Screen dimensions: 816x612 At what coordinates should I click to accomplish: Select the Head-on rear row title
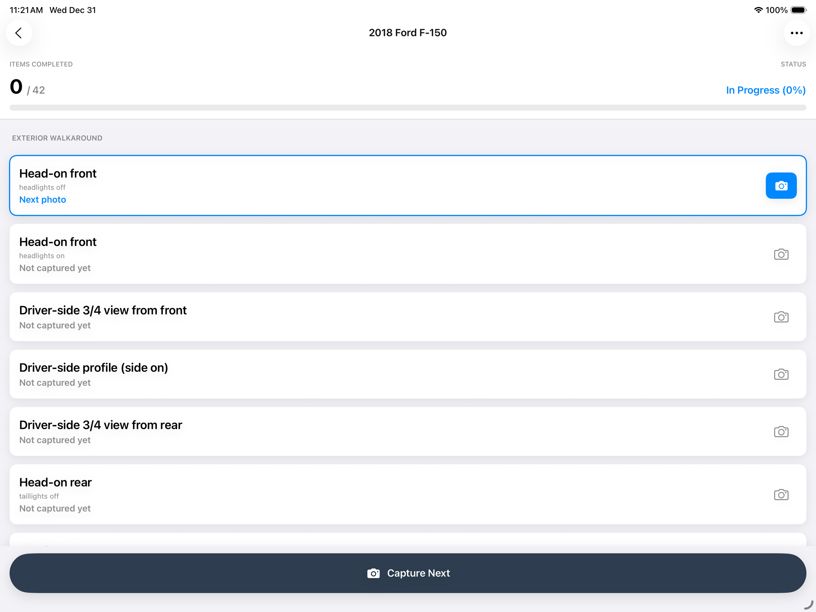click(55, 482)
